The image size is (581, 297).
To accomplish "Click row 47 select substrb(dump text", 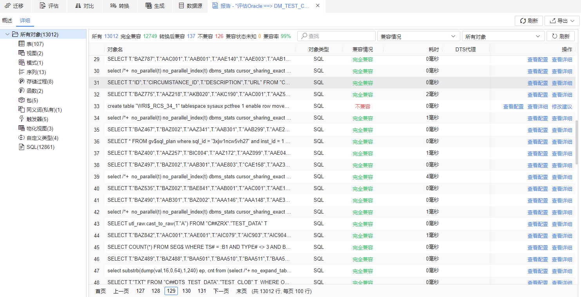I will (x=199, y=271).
